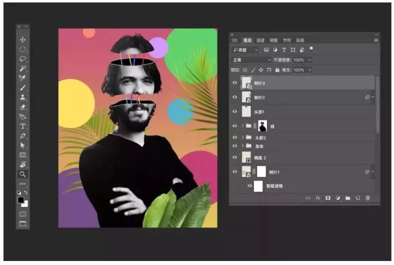Hide the 树叶3 layer

(x=235, y=83)
